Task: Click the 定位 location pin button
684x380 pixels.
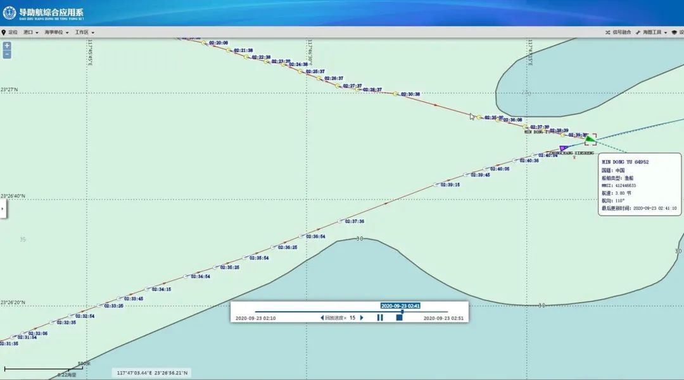Action: pyautogui.click(x=9, y=32)
